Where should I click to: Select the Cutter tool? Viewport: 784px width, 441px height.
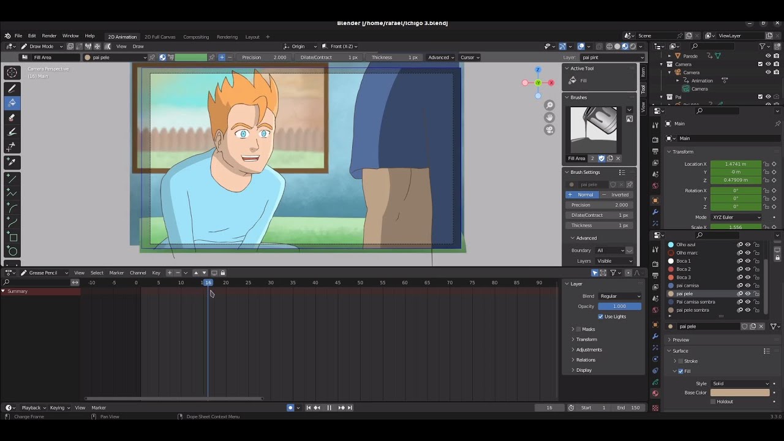click(x=12, y=147)
